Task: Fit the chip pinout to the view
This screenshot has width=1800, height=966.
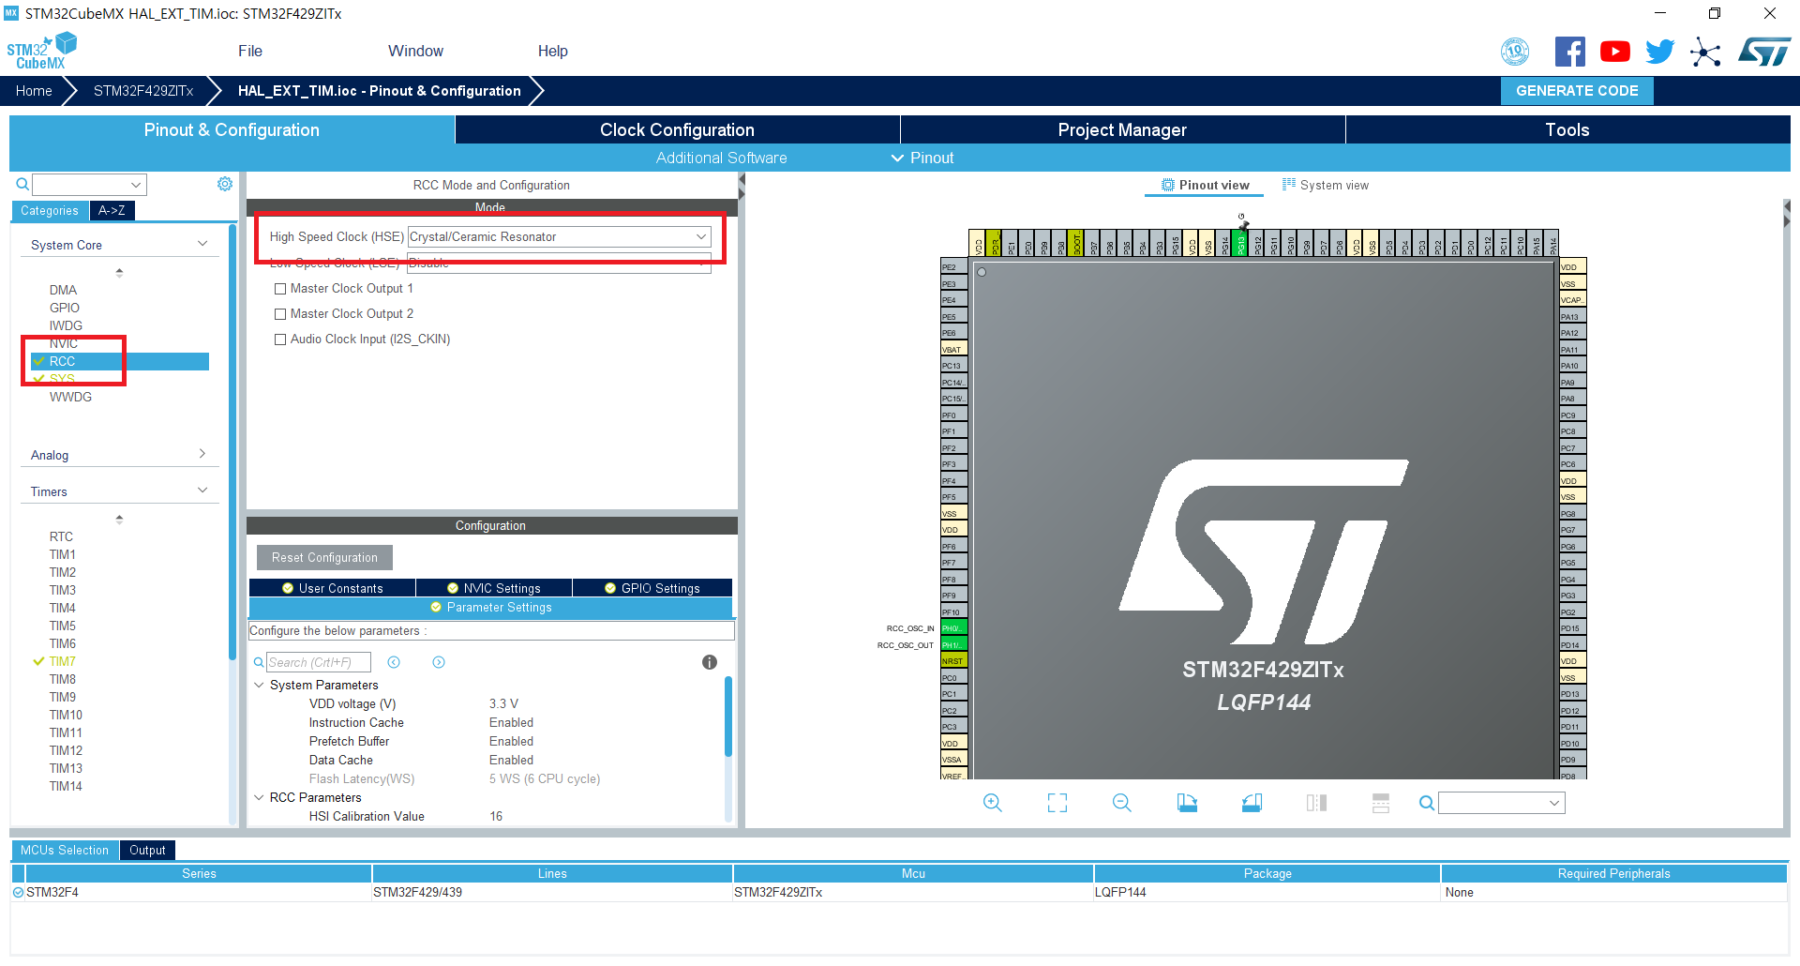Action: click(1057, 803)
